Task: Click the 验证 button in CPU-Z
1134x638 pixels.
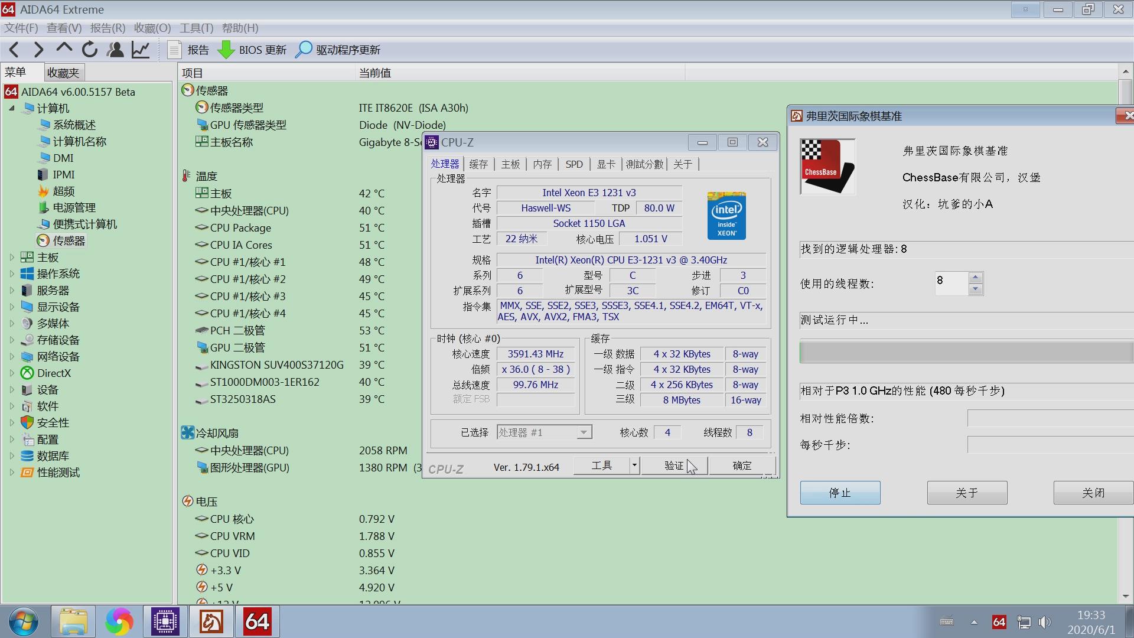Action: point(674,466)
